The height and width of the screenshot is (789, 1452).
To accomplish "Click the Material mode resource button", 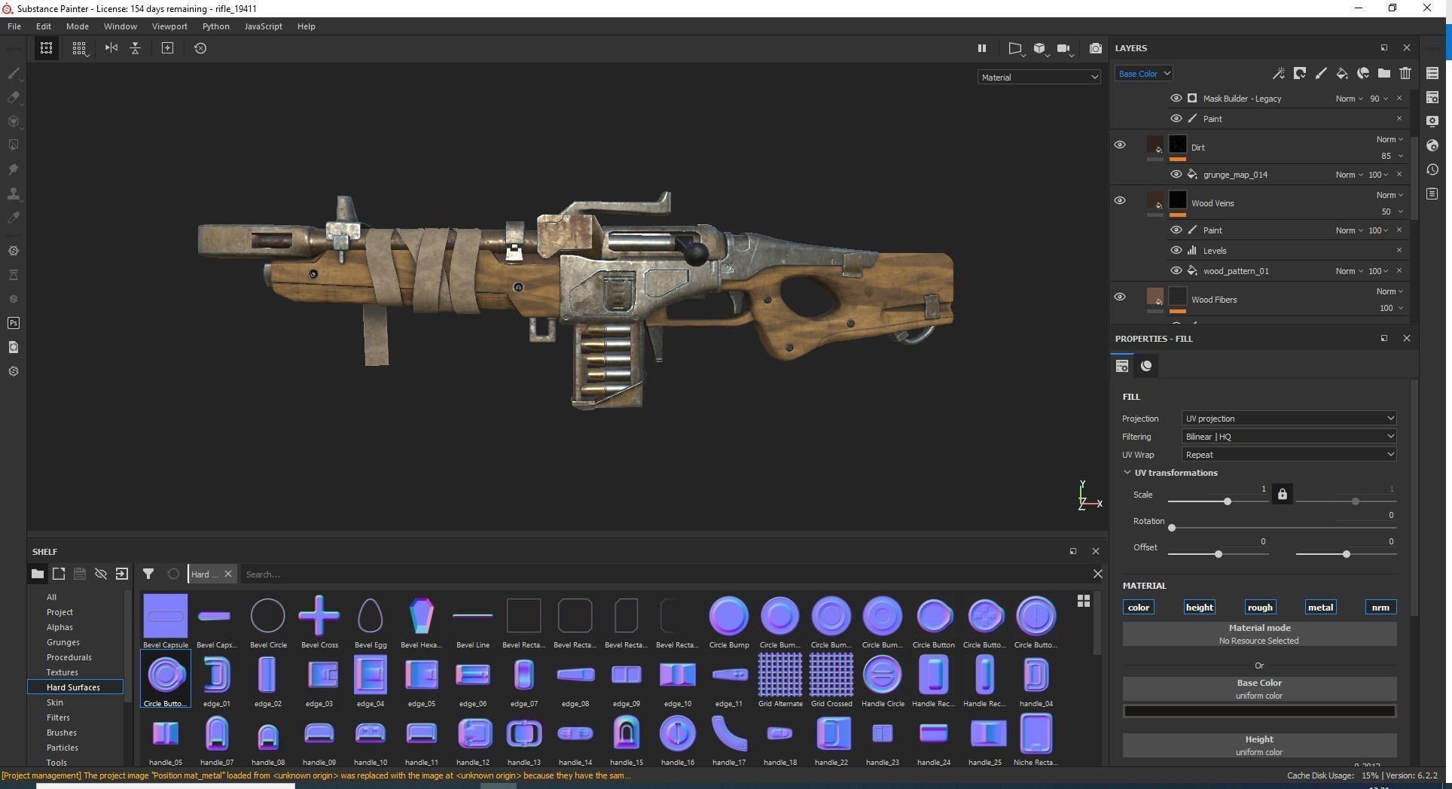I will (x=1259, y=634).
